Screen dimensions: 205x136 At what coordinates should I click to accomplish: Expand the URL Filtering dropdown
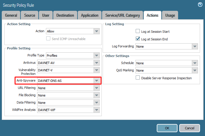[x=97, y=88]
